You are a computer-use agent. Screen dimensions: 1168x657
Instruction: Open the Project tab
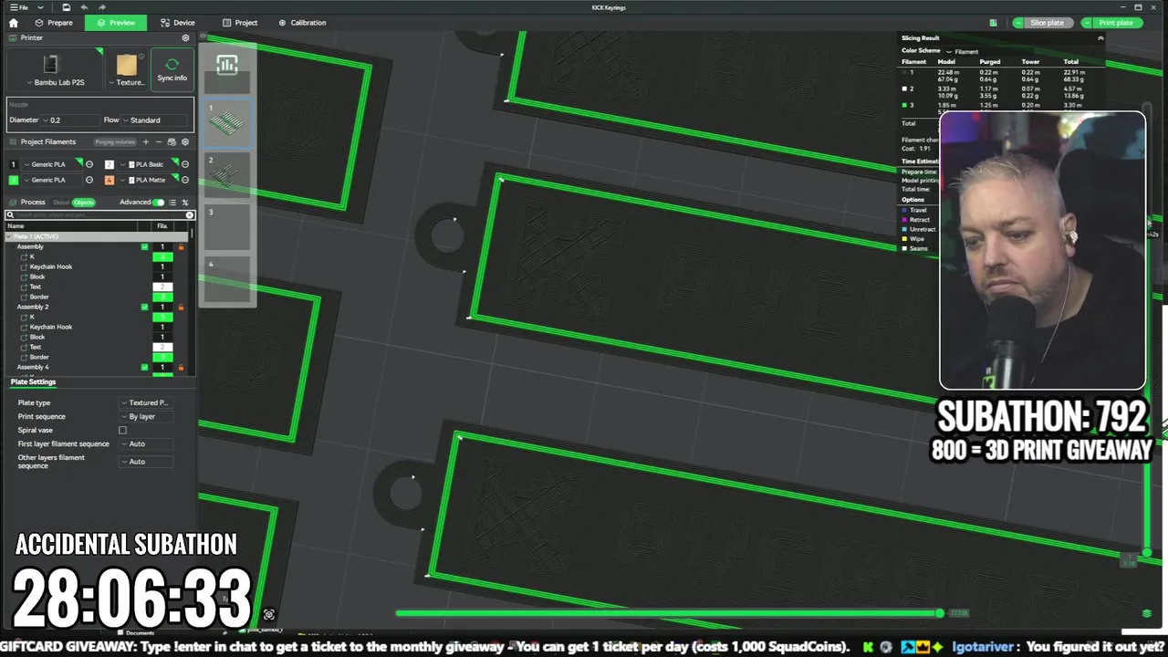click(x=240, y=23)
